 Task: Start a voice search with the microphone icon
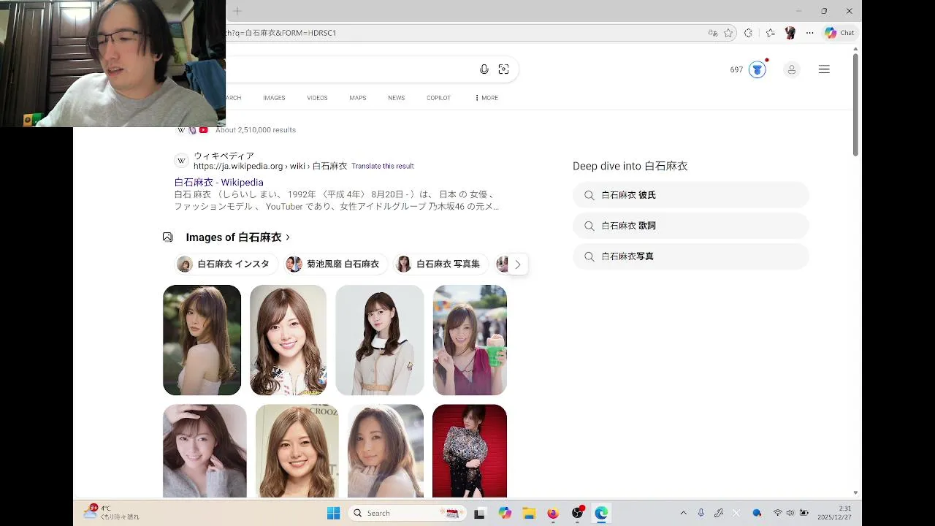pyautogui.click(x=484, y=69)
